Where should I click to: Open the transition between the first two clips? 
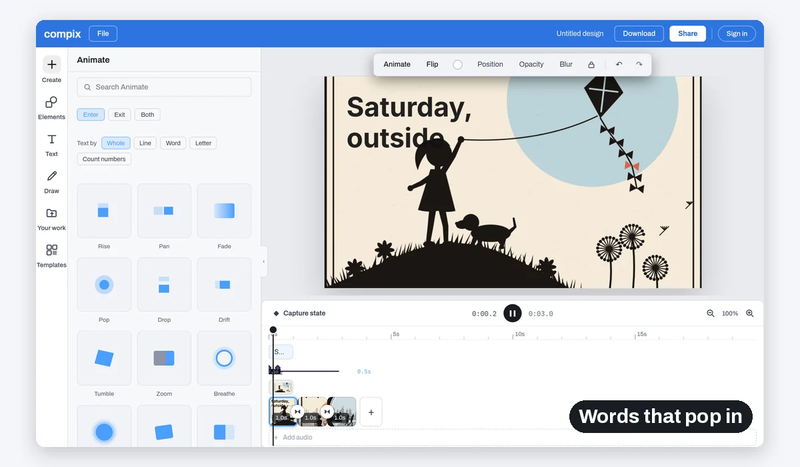pyautogui.click(x=297, y=412)
